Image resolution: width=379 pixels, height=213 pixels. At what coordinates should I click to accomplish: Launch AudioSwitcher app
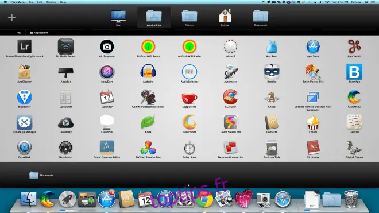point(189,72)
